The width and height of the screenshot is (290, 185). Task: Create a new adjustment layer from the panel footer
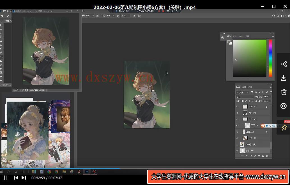[x=255, y=156]
